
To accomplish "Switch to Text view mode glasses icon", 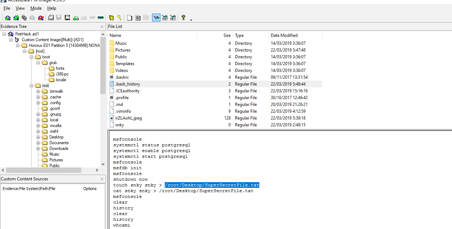I will pos(165,18).
